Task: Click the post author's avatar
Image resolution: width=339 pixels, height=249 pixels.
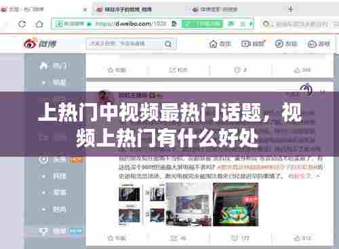Action: (x=104, y=96)
